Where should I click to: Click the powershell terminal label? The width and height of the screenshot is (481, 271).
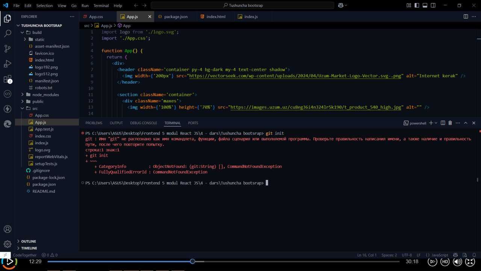pyautogui.click(x=415, y=123)
